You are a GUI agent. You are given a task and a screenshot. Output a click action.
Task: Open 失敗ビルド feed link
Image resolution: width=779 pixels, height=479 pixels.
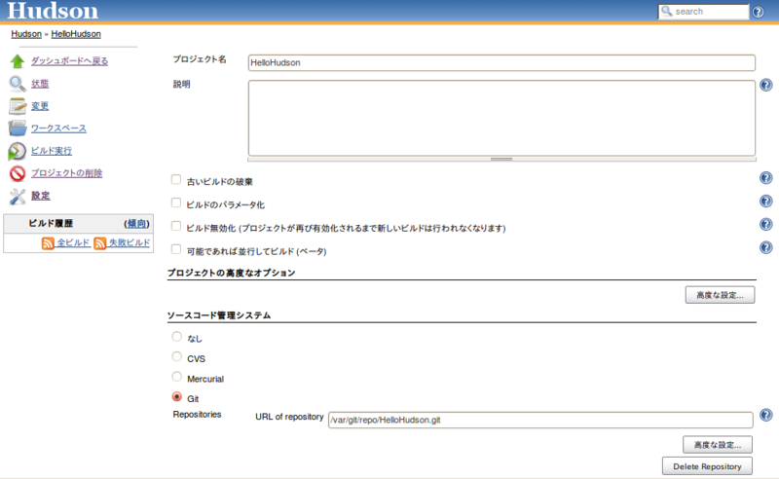pyautogui.click(x=130, y=242)
